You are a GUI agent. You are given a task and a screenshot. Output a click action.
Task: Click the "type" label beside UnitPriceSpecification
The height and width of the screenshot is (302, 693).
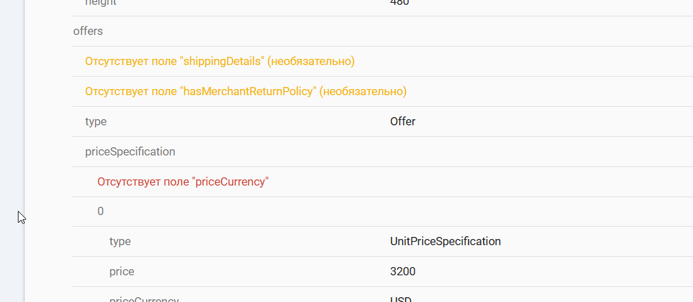tap(120, 242)
